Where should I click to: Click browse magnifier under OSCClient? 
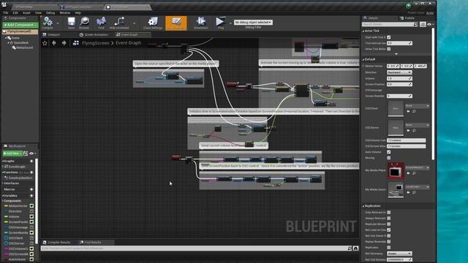pyautogui.click(x=414, y=111)
